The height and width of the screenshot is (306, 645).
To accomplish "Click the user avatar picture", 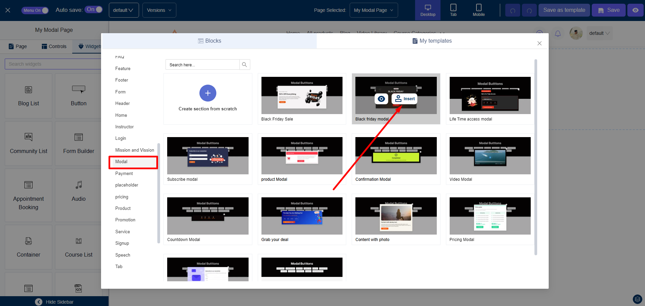I will click(x=576, y=33).
